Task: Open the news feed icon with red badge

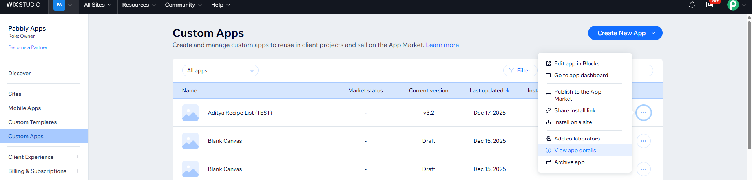Action: click(710, 5)
